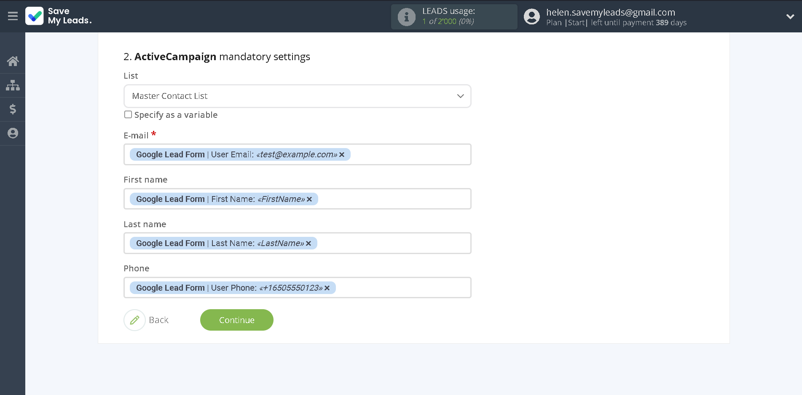Toggle Specify as a variable checkbox
Viewport: 802px width, 395px height.
point(128,114)
